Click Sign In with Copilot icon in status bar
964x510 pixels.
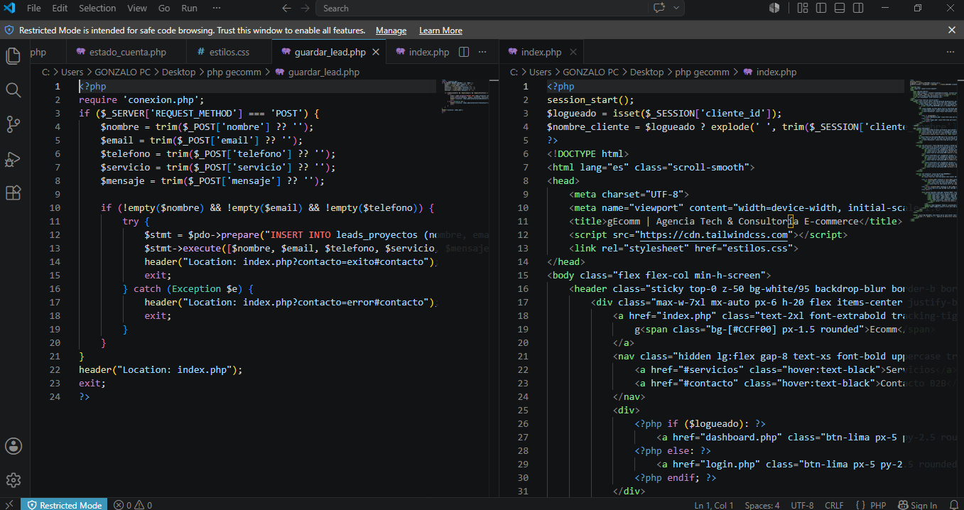(917, 505)
